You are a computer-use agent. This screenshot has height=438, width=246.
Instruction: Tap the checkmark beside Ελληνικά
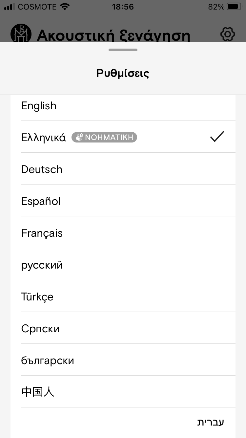pos(217,137)
